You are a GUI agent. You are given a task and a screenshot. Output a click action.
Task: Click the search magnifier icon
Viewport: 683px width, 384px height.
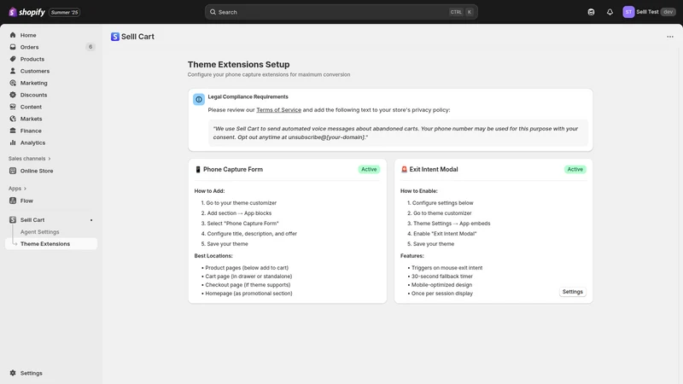213,12
